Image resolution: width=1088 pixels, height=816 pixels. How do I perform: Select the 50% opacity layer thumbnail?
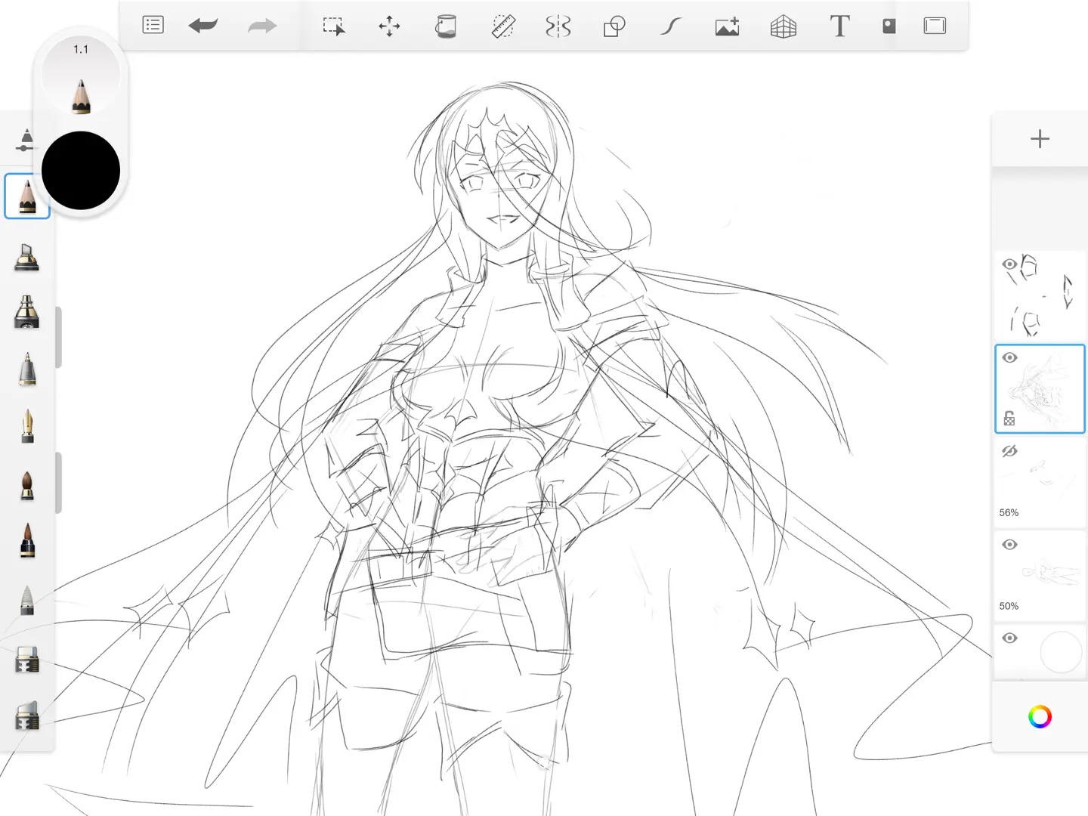(1040, 577)
